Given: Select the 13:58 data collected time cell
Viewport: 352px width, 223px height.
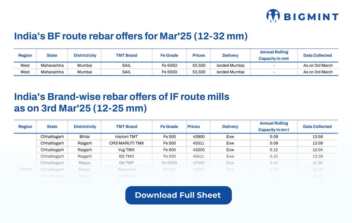Looking at the screenshot, I should tap(317, 137).
